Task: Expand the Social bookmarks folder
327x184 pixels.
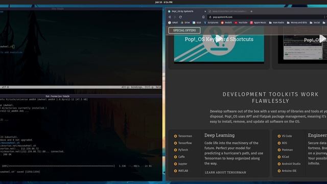Action: (x=315, y=22)
